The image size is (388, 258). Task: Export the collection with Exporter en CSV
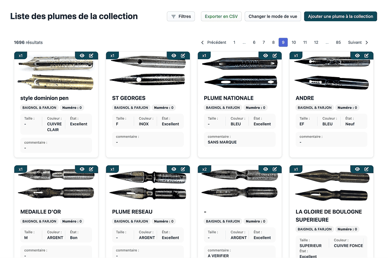[221, 16]
